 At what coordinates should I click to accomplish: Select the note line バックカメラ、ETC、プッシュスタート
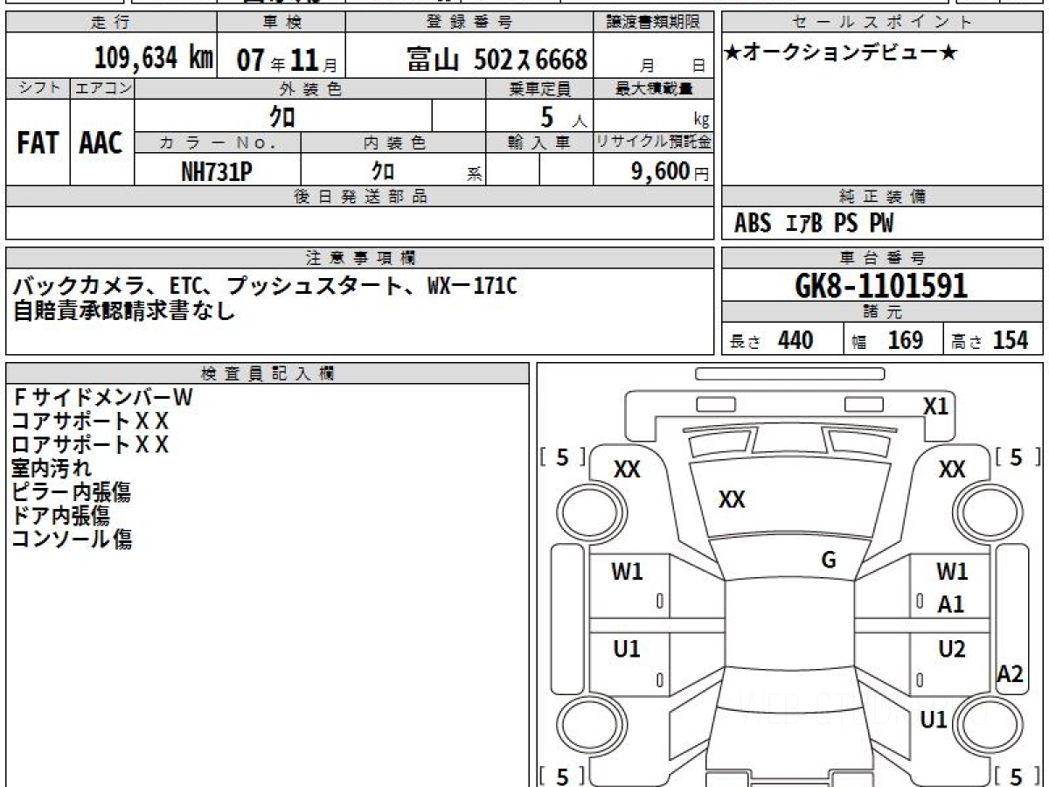205,286
